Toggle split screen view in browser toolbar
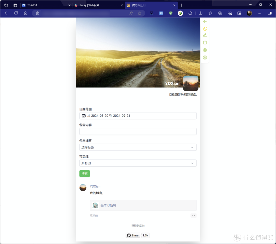This screenshot has height=244, width=276. pyautogui.click(x=201, y=13)
